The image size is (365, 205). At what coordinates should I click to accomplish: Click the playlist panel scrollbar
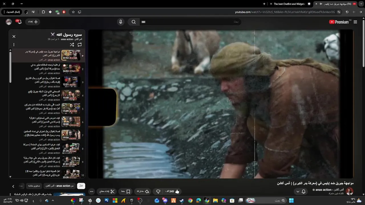tap(10, 67)
